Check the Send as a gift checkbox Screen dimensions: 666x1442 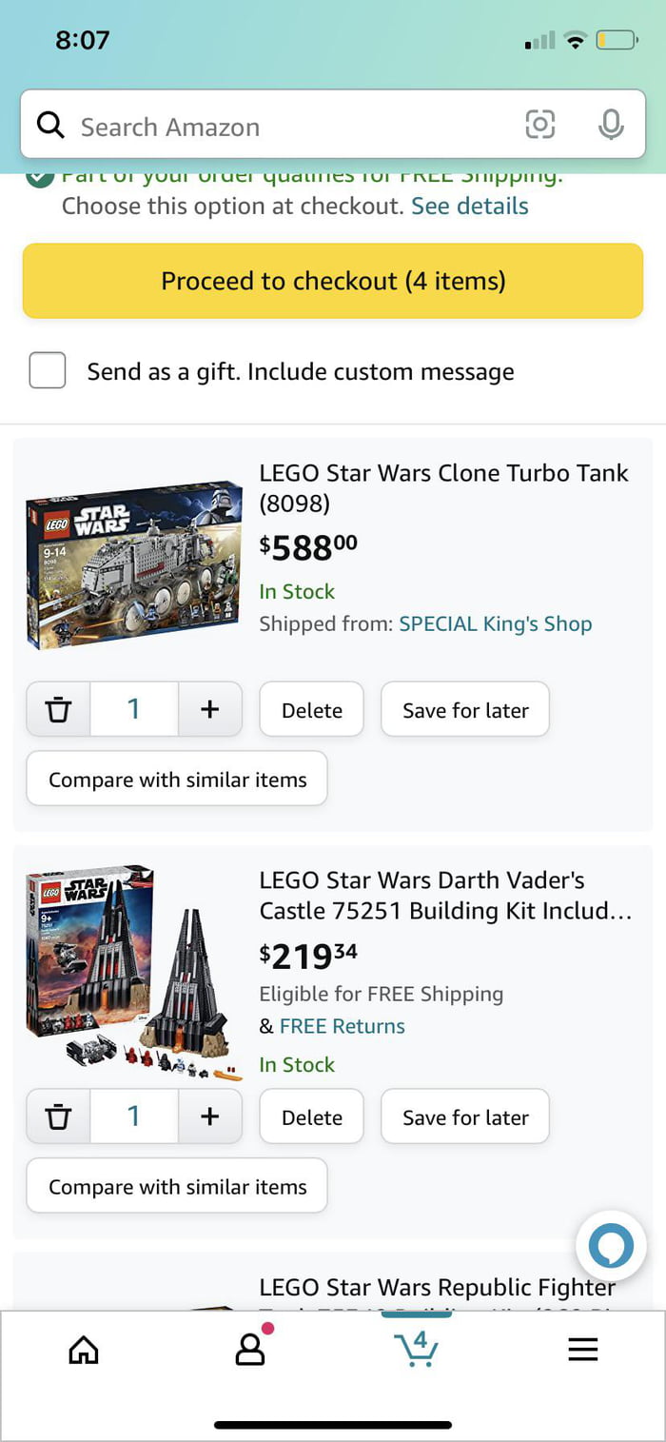[48, 371]
